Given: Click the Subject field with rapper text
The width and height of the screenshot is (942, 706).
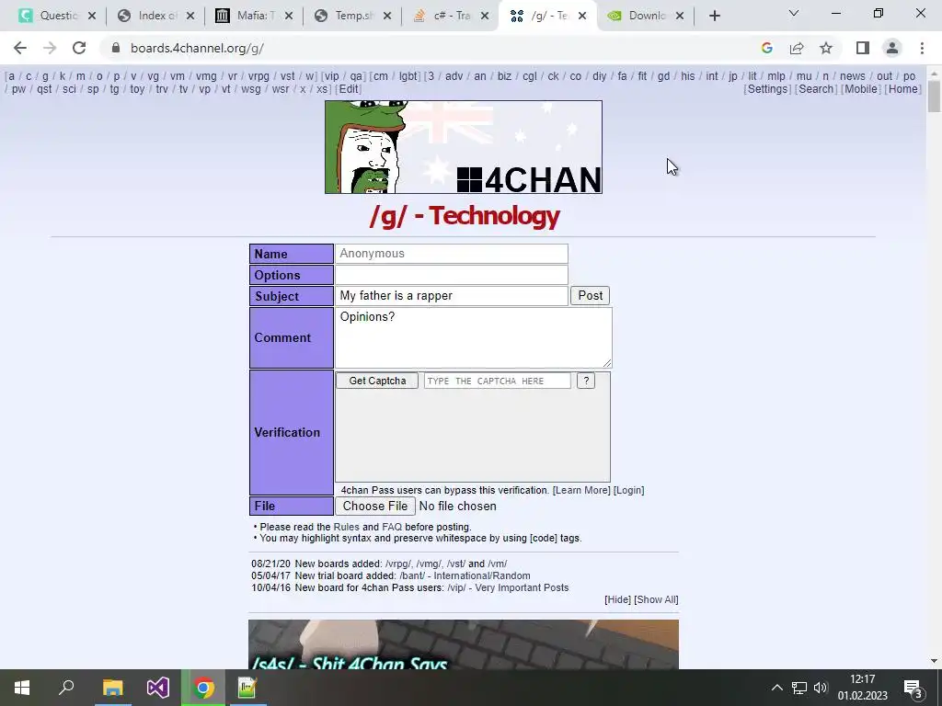Looking at the screenshot, I should [451, 295].
